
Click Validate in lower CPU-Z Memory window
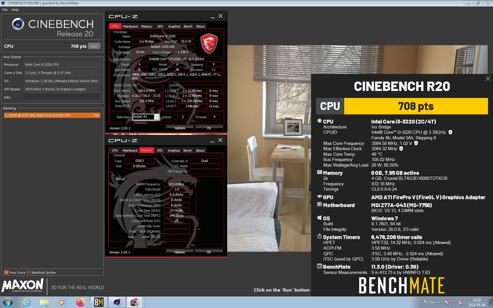(179, 252)
